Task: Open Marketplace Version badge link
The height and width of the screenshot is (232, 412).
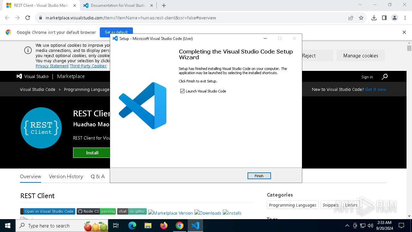Action: click(171, 213)
